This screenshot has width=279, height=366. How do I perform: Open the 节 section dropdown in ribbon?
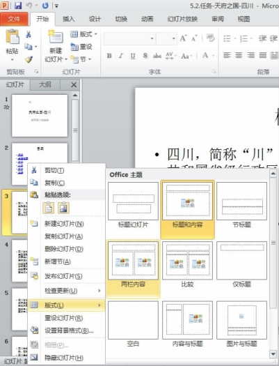coord(81,59)
